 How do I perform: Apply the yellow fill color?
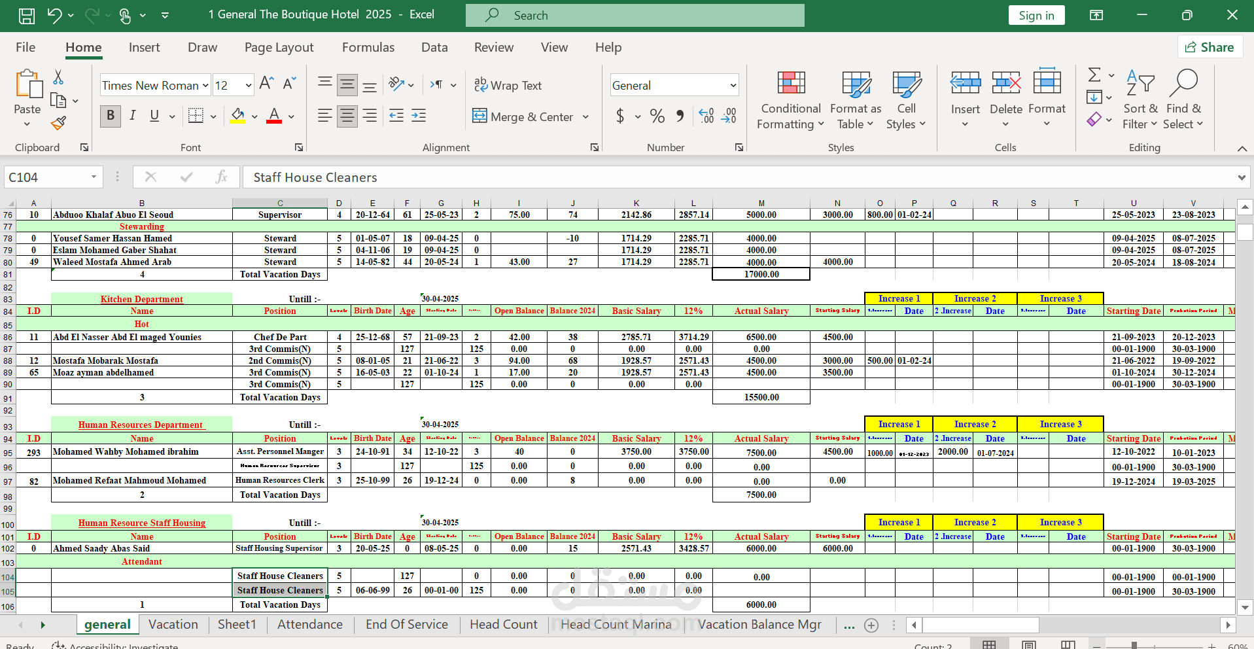(x=238, y=116)
